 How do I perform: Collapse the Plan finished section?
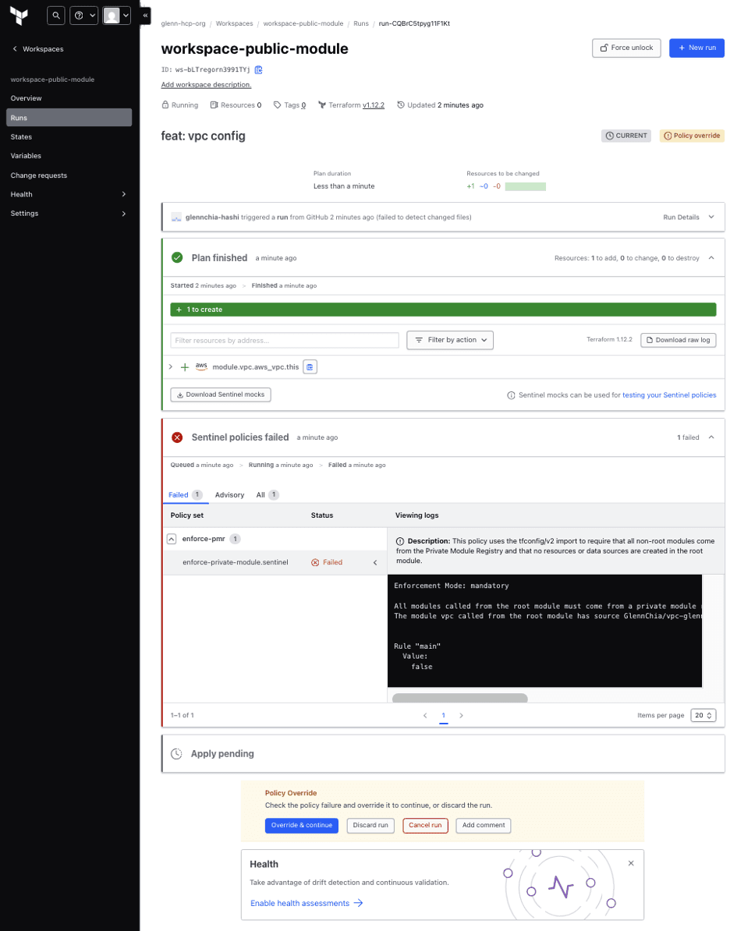point(711,258)
